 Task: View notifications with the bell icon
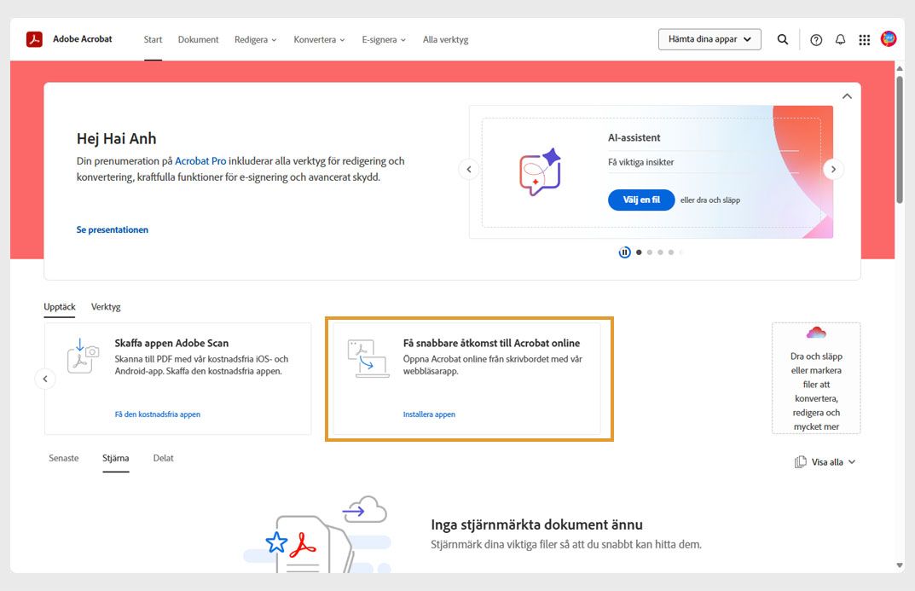tap(840, 39)
